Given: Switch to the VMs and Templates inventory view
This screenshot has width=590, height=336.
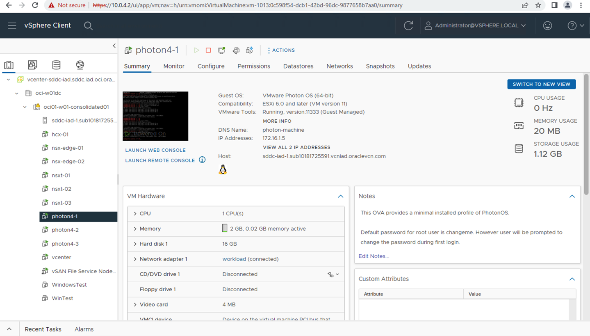Looking at the screenshot, I should coord(32,64).
